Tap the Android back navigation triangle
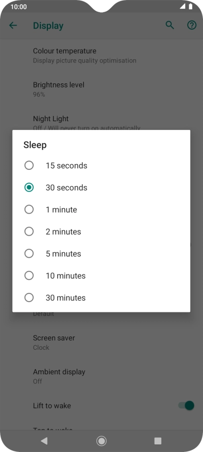Screen dimensions: 203x452 pyautogui.click(x=44, y=440)
